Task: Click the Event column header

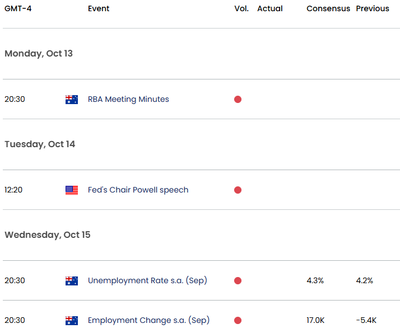Action: pyautogui.click(x=99, y=8)
